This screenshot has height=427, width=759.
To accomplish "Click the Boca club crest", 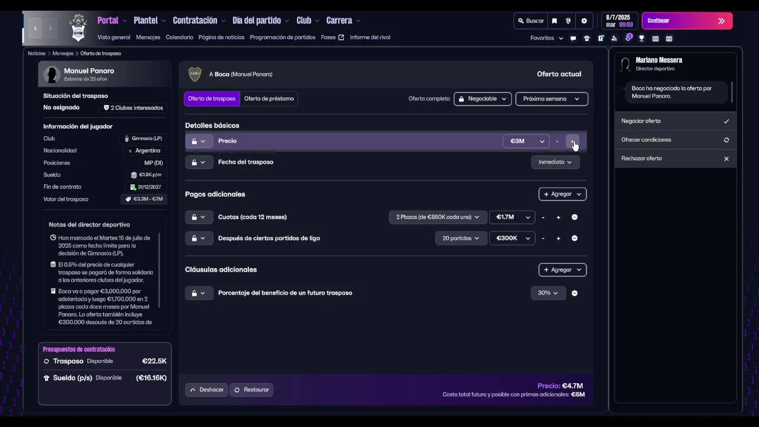I will 194,74.
